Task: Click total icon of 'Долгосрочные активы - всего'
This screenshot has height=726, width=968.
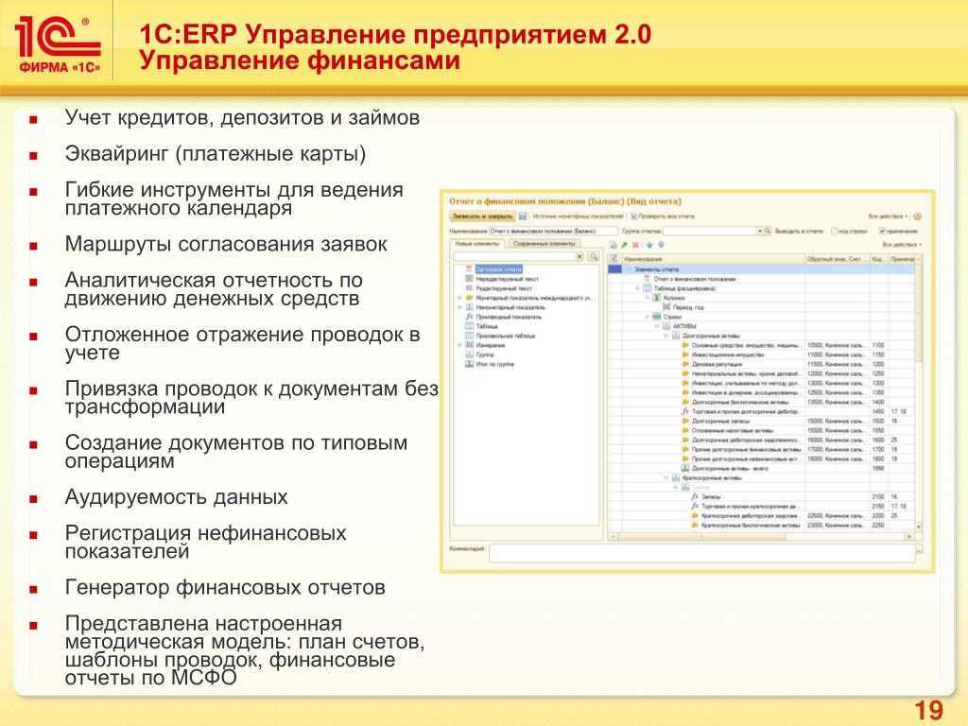Action: (685, 469)
